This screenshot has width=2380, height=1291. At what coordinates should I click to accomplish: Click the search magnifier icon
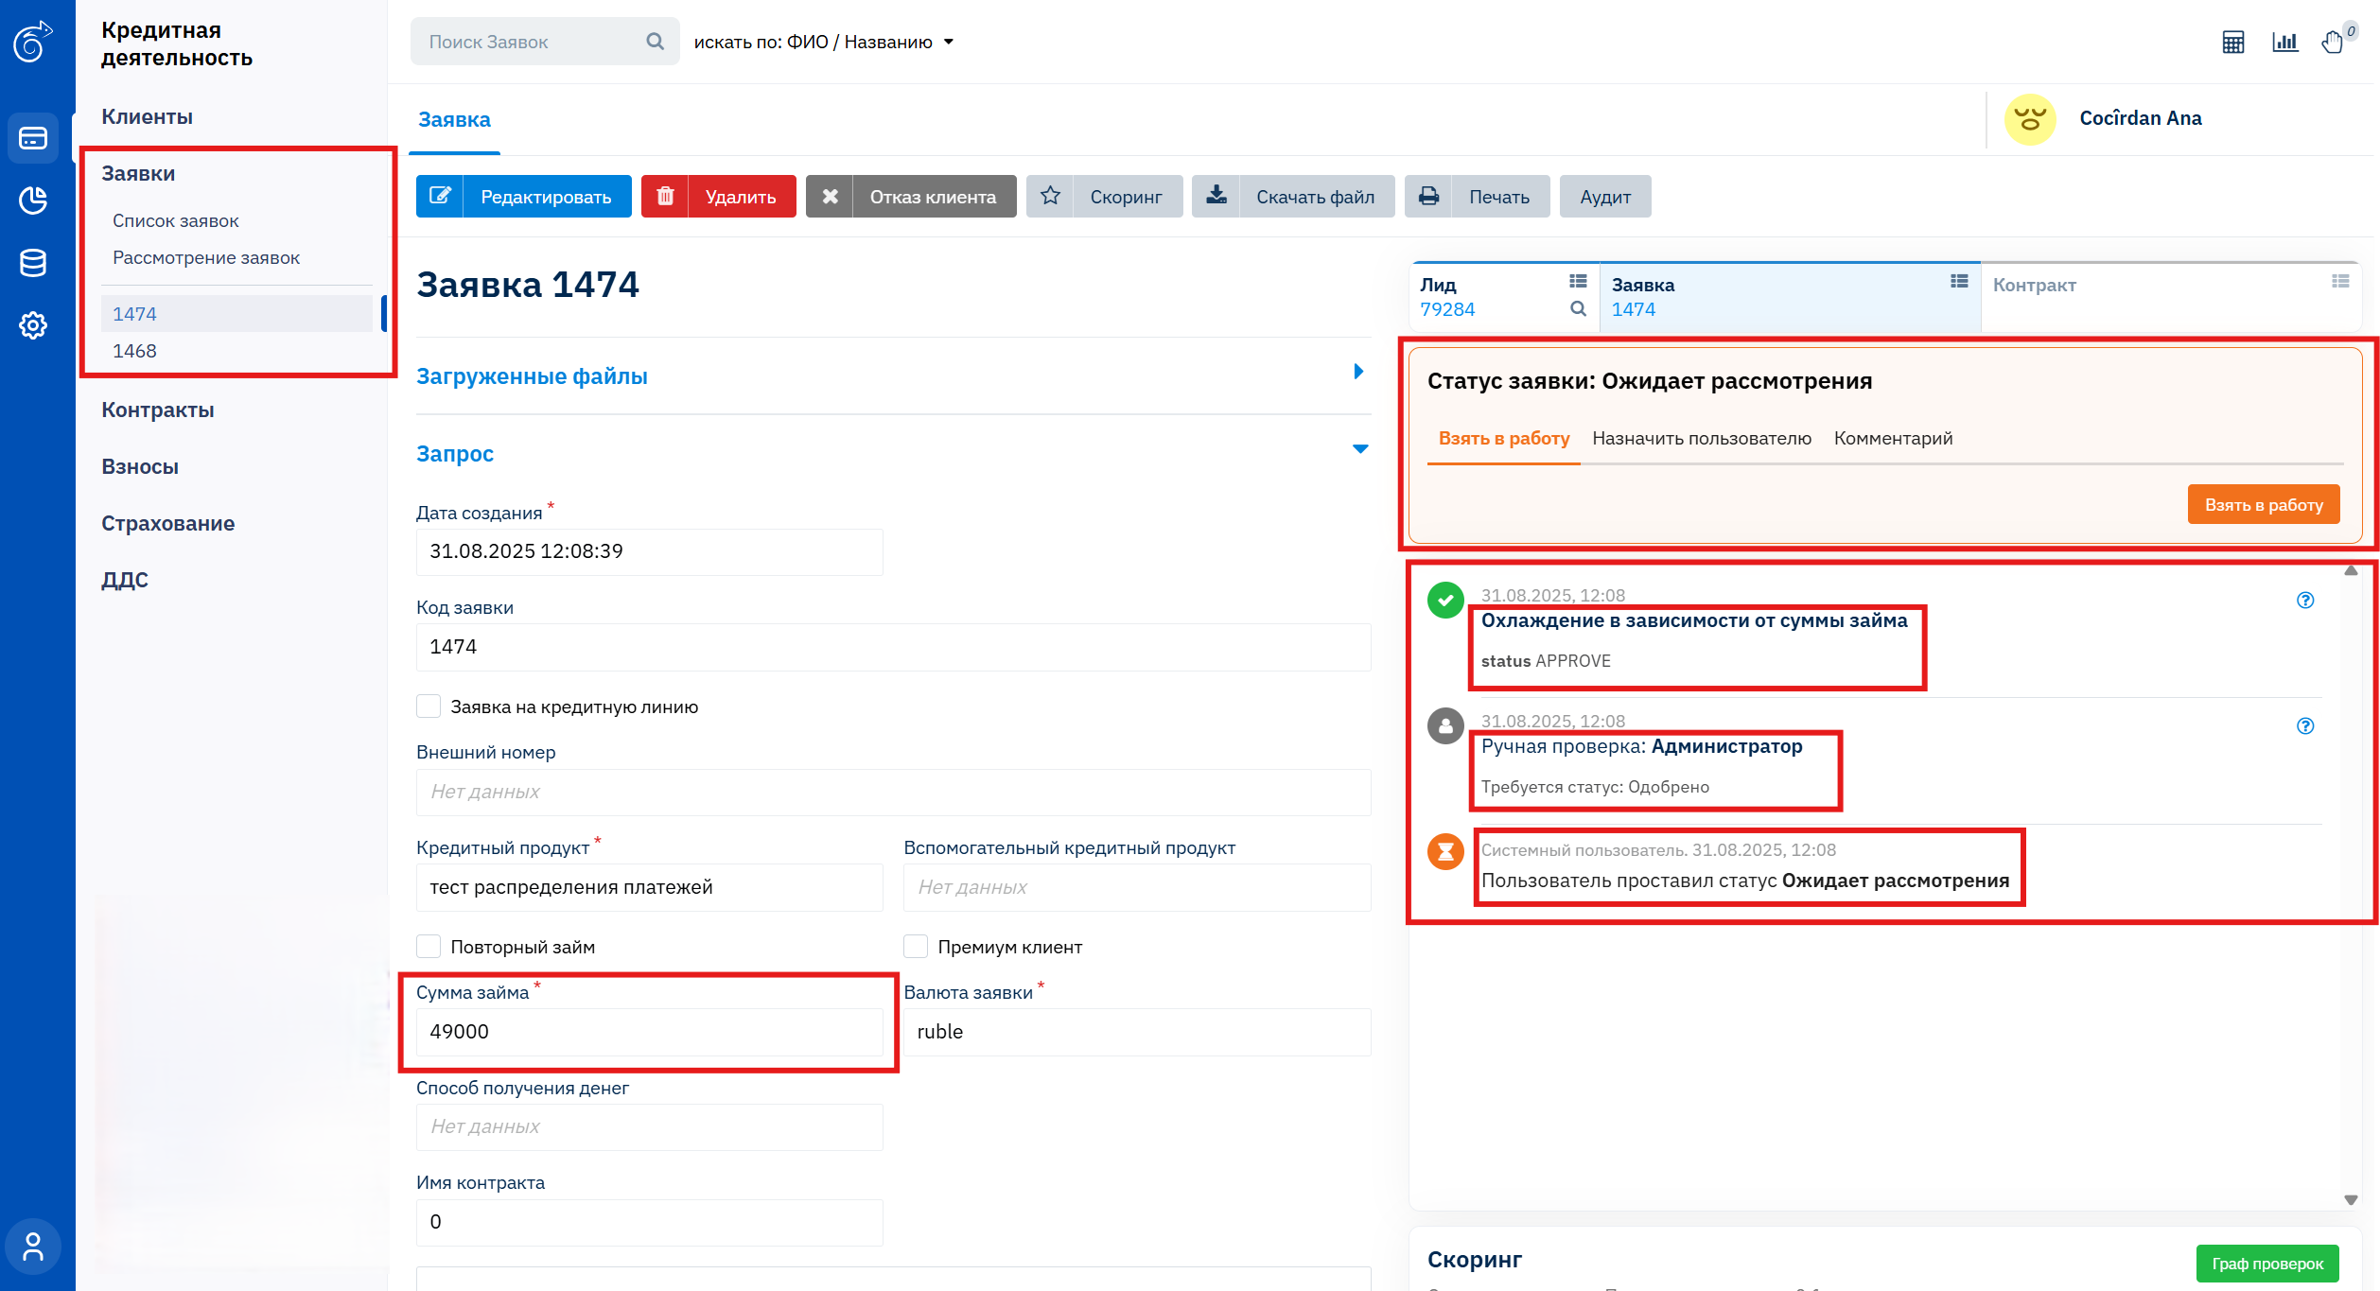pyautogui.click(x=655, y=42)
